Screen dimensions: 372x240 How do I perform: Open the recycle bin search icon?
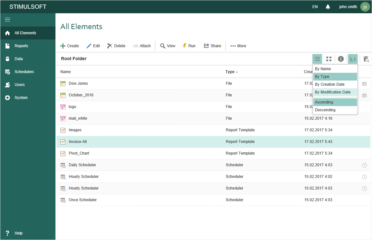(366, 59)
